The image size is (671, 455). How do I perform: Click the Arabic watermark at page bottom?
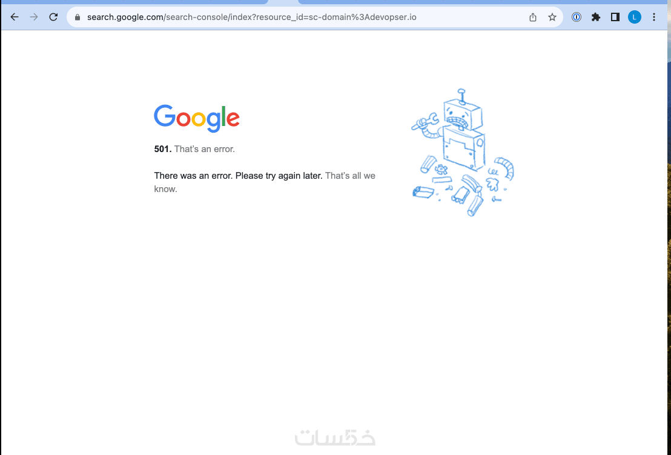335,437
